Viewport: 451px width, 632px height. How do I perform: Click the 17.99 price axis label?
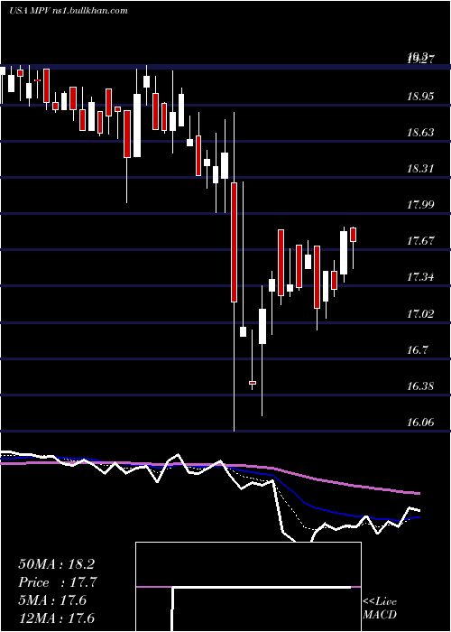click(x=421, y=204)
